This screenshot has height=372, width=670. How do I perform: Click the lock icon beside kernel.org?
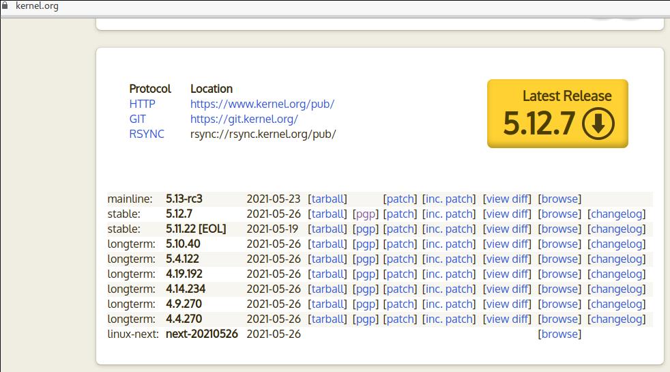pyautogui.click(x=5, y=5)
